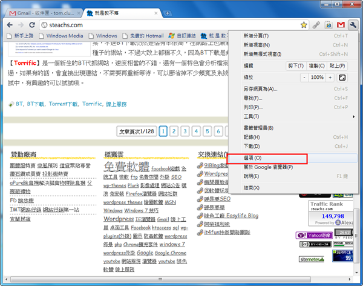Open 綠色工廠 Easylife Blog link
This screenshot has height=286, width=363.
coord(231,216)
